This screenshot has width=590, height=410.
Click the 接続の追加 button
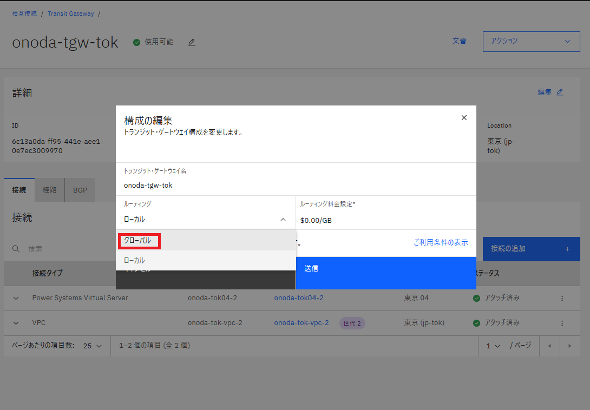click(532, 249)
